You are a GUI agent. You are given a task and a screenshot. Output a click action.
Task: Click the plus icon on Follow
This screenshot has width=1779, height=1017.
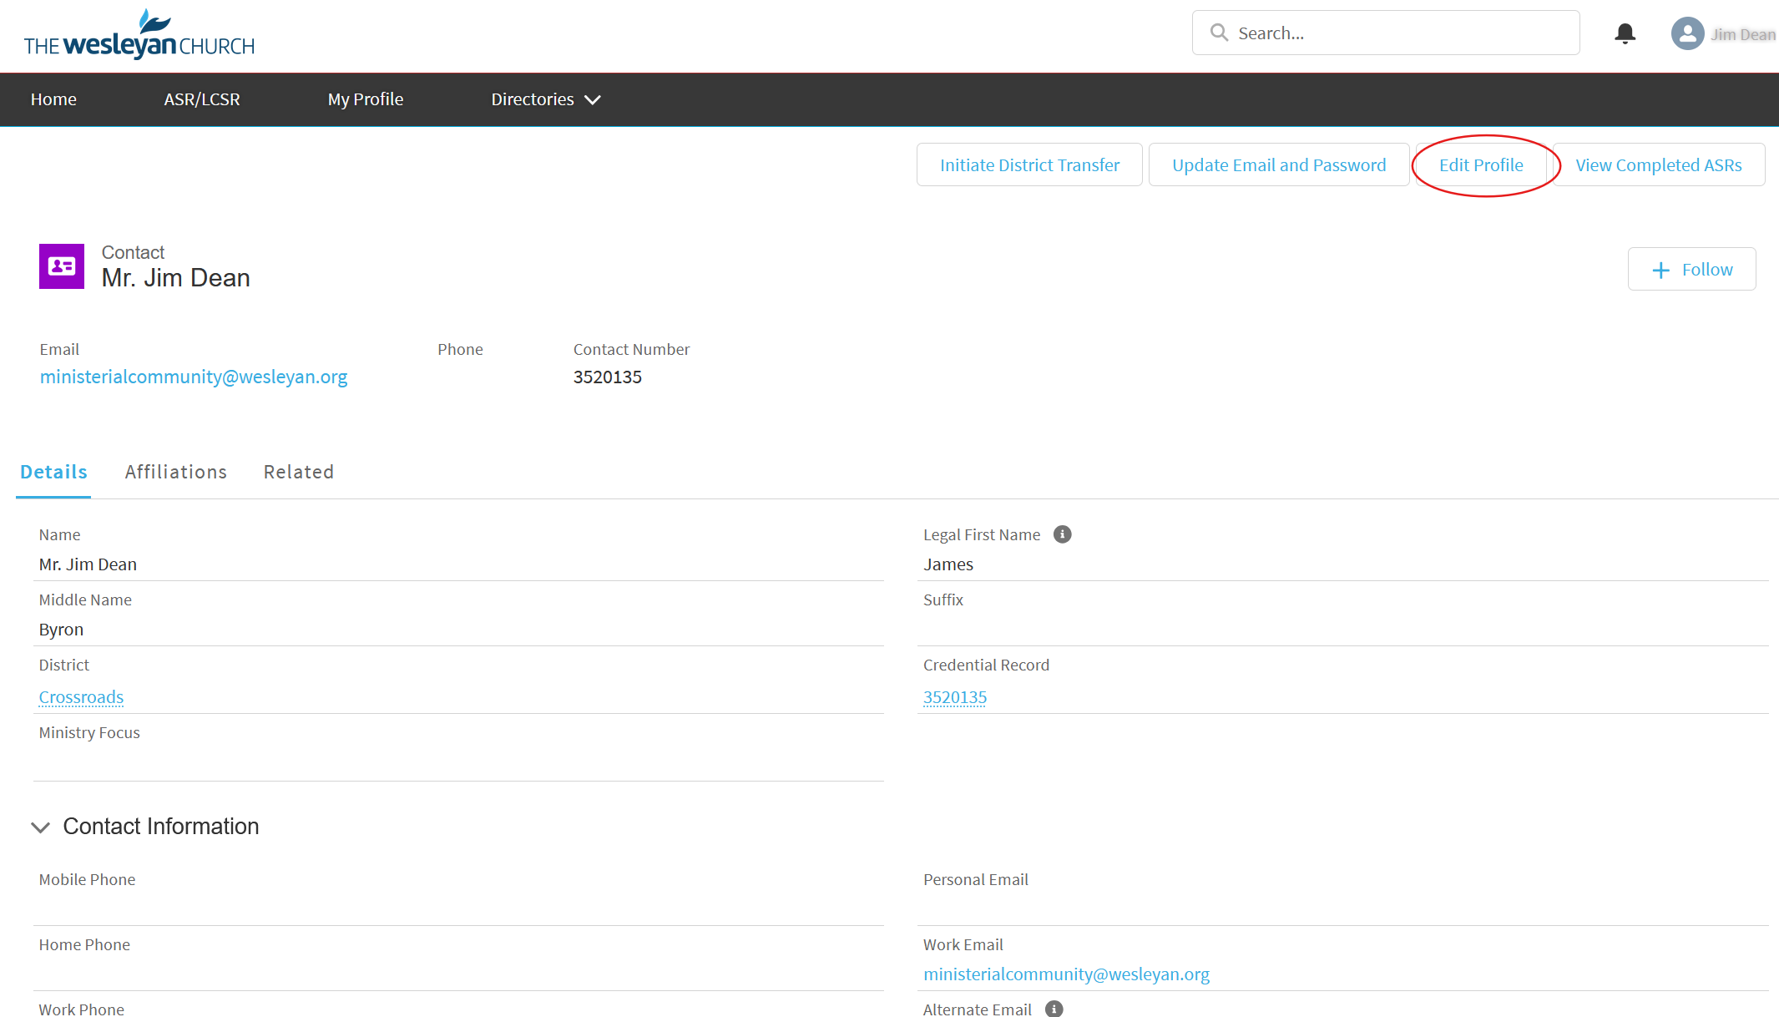coord(1661,270)
